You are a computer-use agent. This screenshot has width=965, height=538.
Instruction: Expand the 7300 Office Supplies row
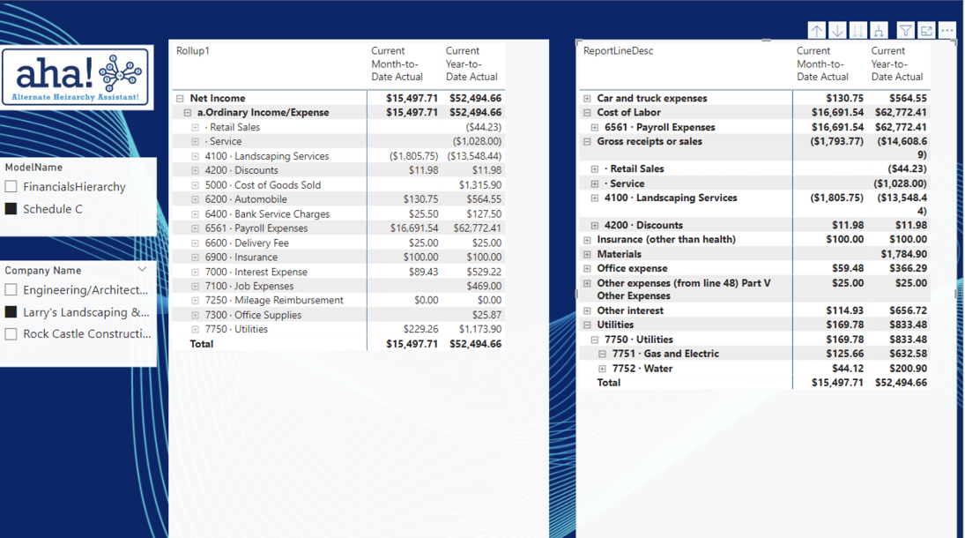(x=195, y=315)
